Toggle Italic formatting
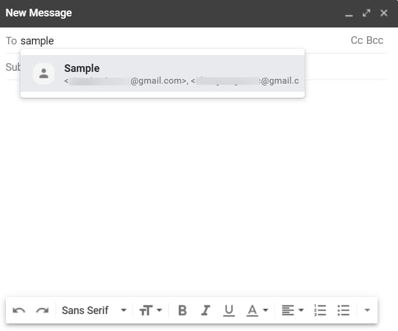Screen dimensions: 398x331 (x=205, y=311)
